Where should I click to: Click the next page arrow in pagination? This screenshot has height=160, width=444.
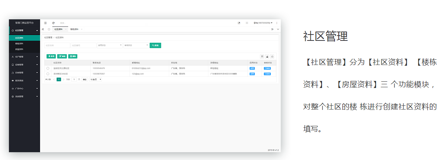click(64, 79)
